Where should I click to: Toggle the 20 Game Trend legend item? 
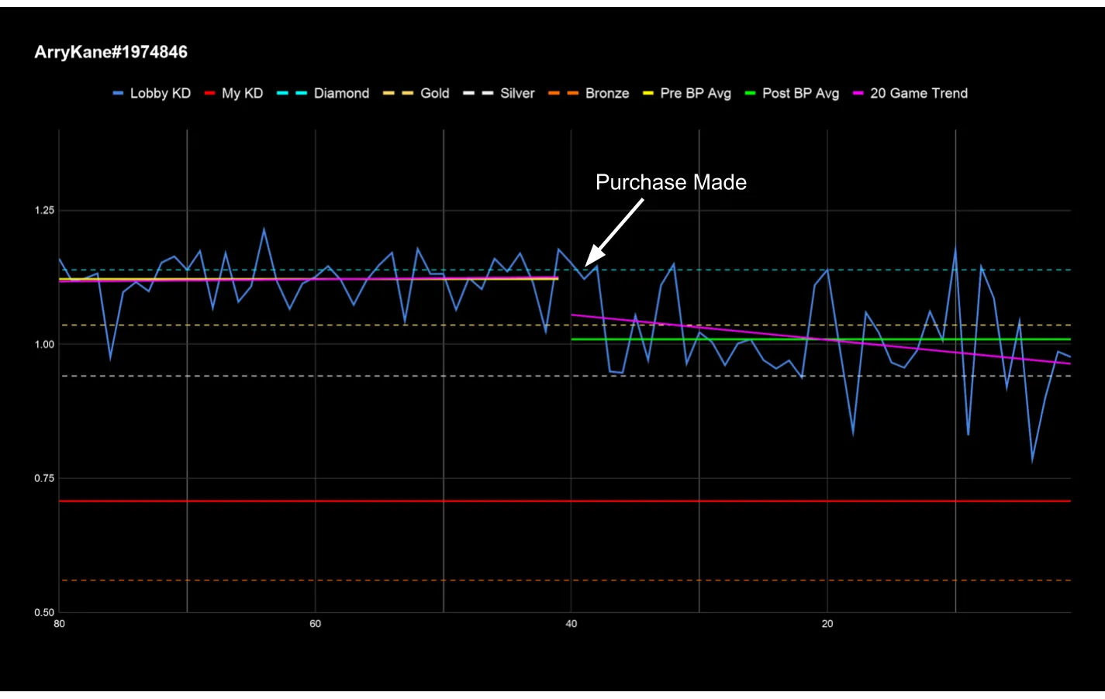pos(910,93)
